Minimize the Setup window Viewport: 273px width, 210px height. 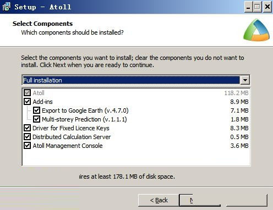coord(248,7)
